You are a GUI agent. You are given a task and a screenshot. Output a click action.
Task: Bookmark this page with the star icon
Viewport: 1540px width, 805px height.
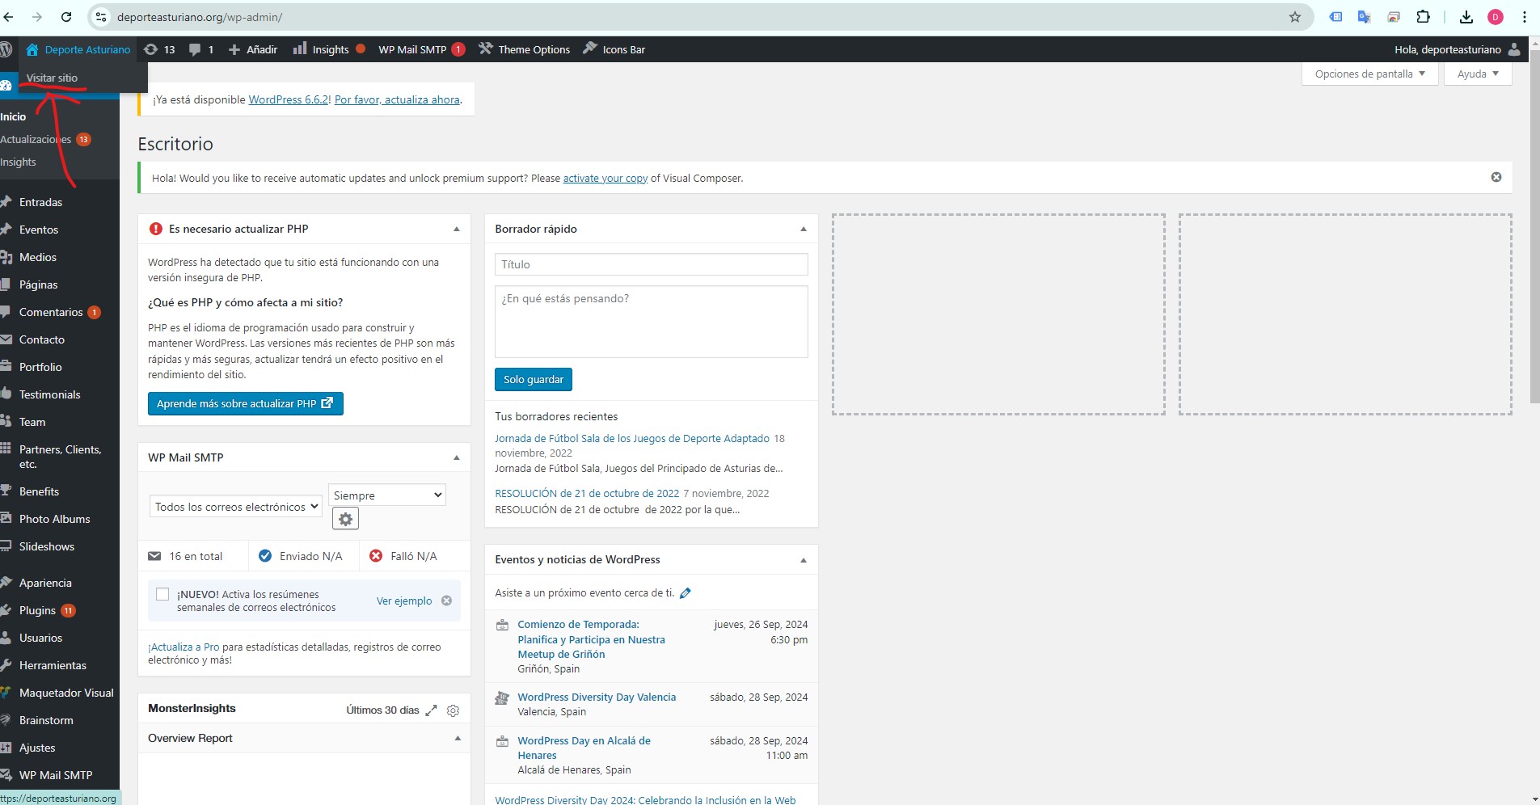tap(1295, 17)
